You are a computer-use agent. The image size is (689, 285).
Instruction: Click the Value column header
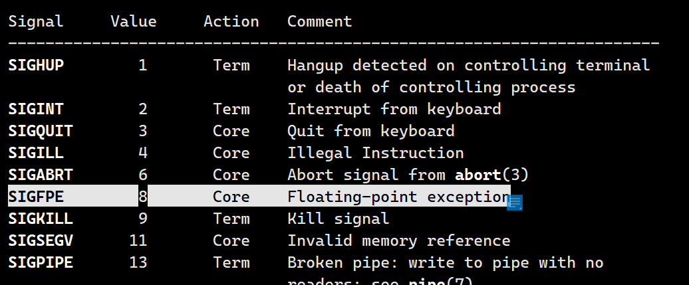click(x=134, y=21)
